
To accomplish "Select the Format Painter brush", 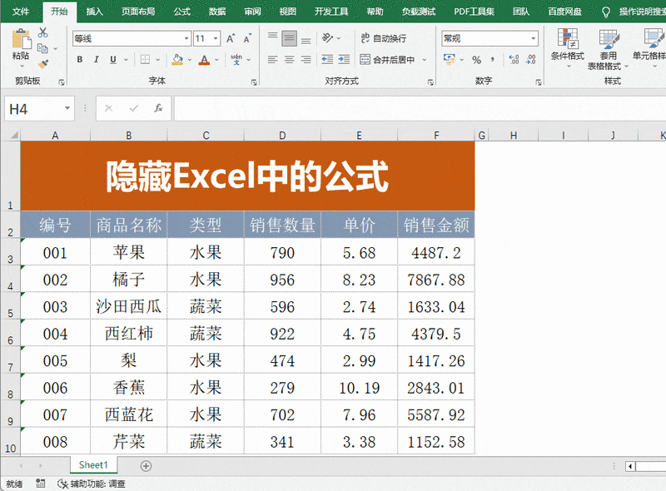I will [x=43, y=62].
